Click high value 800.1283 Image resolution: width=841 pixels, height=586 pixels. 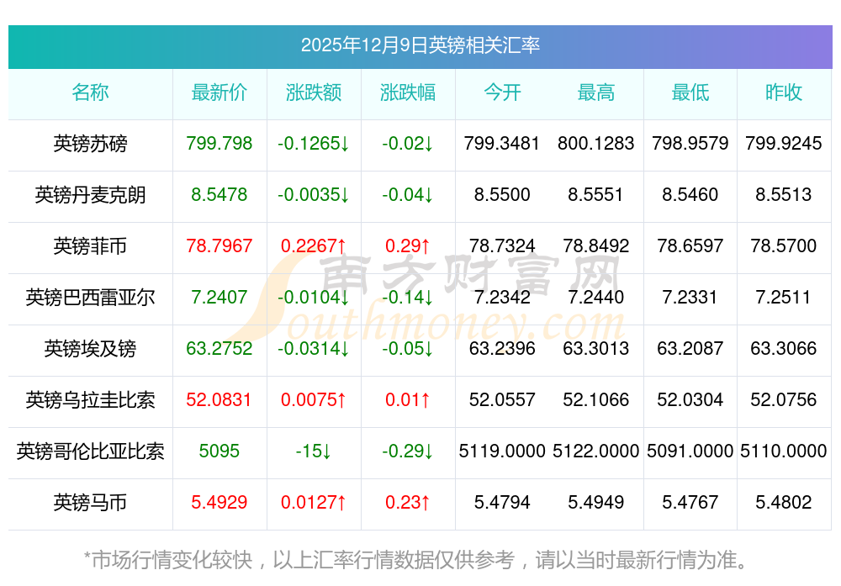tap(596, 144)
